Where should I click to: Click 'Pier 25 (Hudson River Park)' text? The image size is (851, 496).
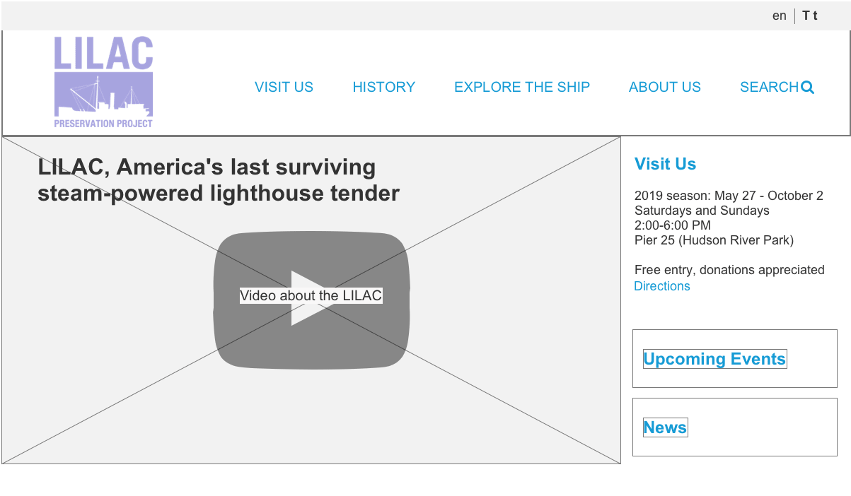pyautogui.click(x=714, y=240)
